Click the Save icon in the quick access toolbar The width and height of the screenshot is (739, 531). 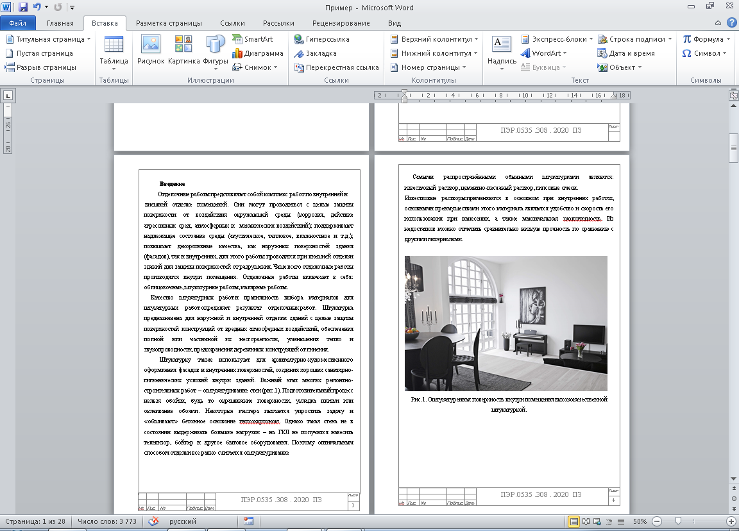pos(22,7)
